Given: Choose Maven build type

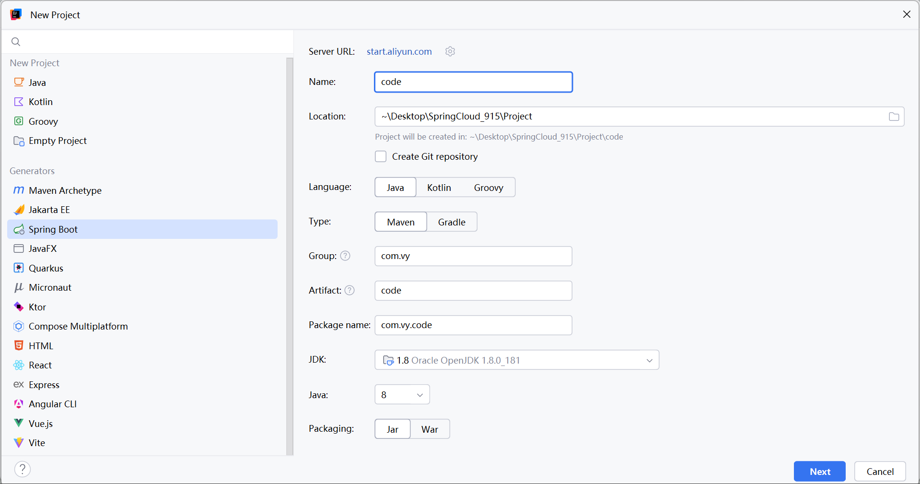Looking at the screenshot, I should [401, 222].
